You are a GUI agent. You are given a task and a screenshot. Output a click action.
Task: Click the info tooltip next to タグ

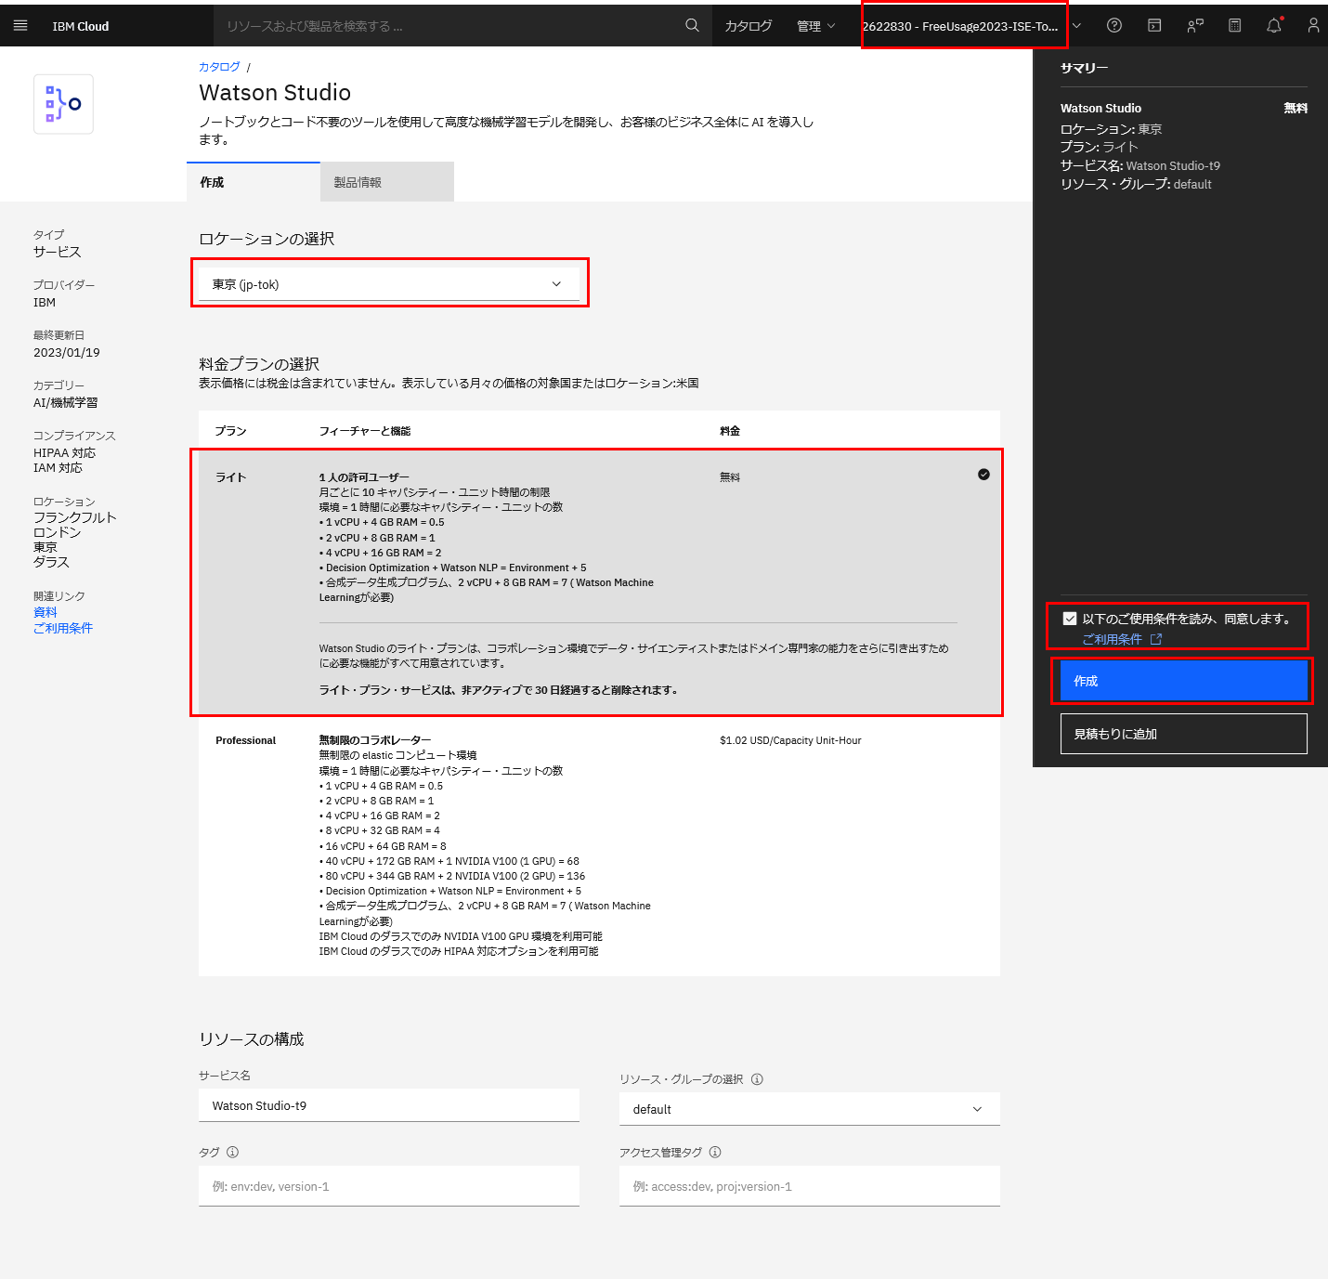(x=232, y=1152)
